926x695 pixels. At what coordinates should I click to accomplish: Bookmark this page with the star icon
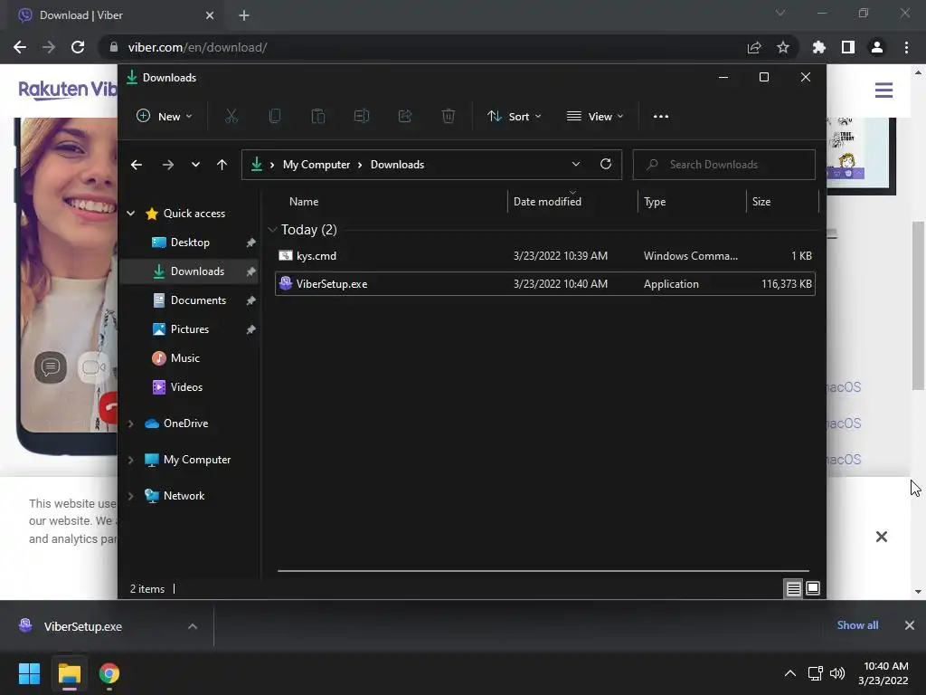click(x=783, y=47)
